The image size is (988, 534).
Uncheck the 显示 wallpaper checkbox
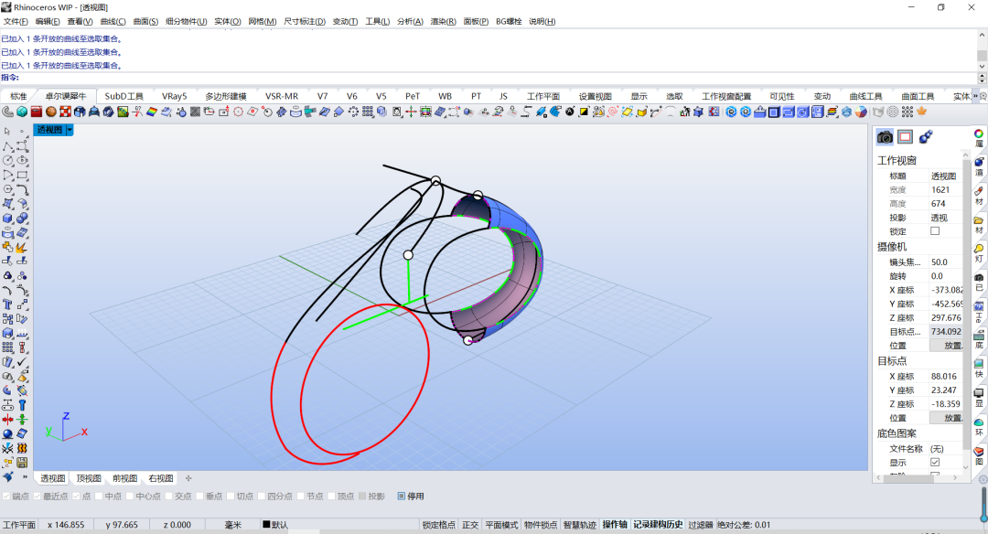click(935, 462)
